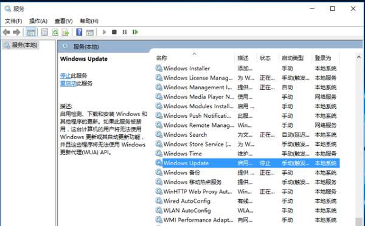The image size is (365, 226).
Task: Click the Back arrow toolbar icon
Action: point(7,32)
